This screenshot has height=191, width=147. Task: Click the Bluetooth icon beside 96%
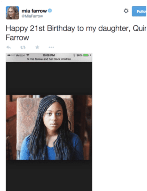74,55
